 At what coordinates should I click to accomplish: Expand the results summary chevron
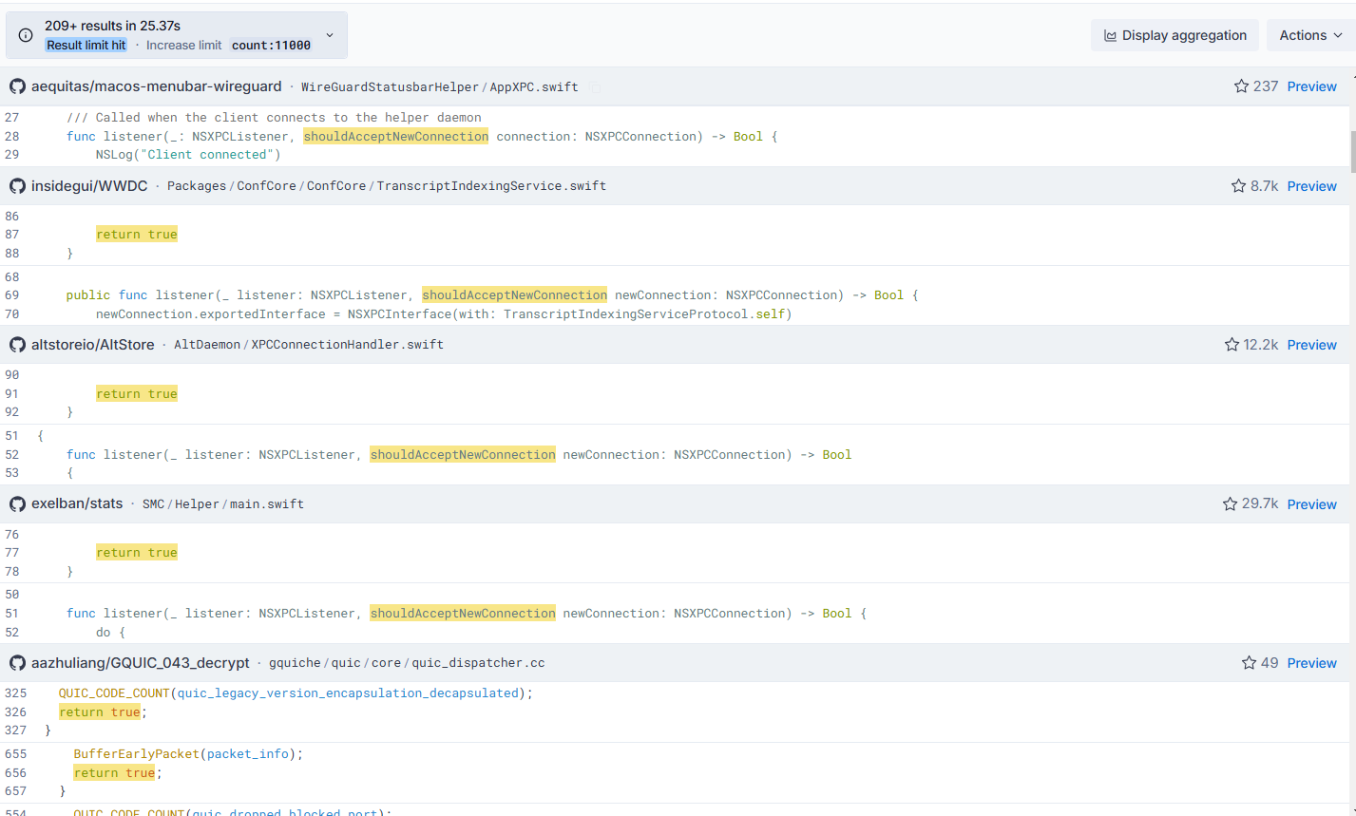click(330, 35)
